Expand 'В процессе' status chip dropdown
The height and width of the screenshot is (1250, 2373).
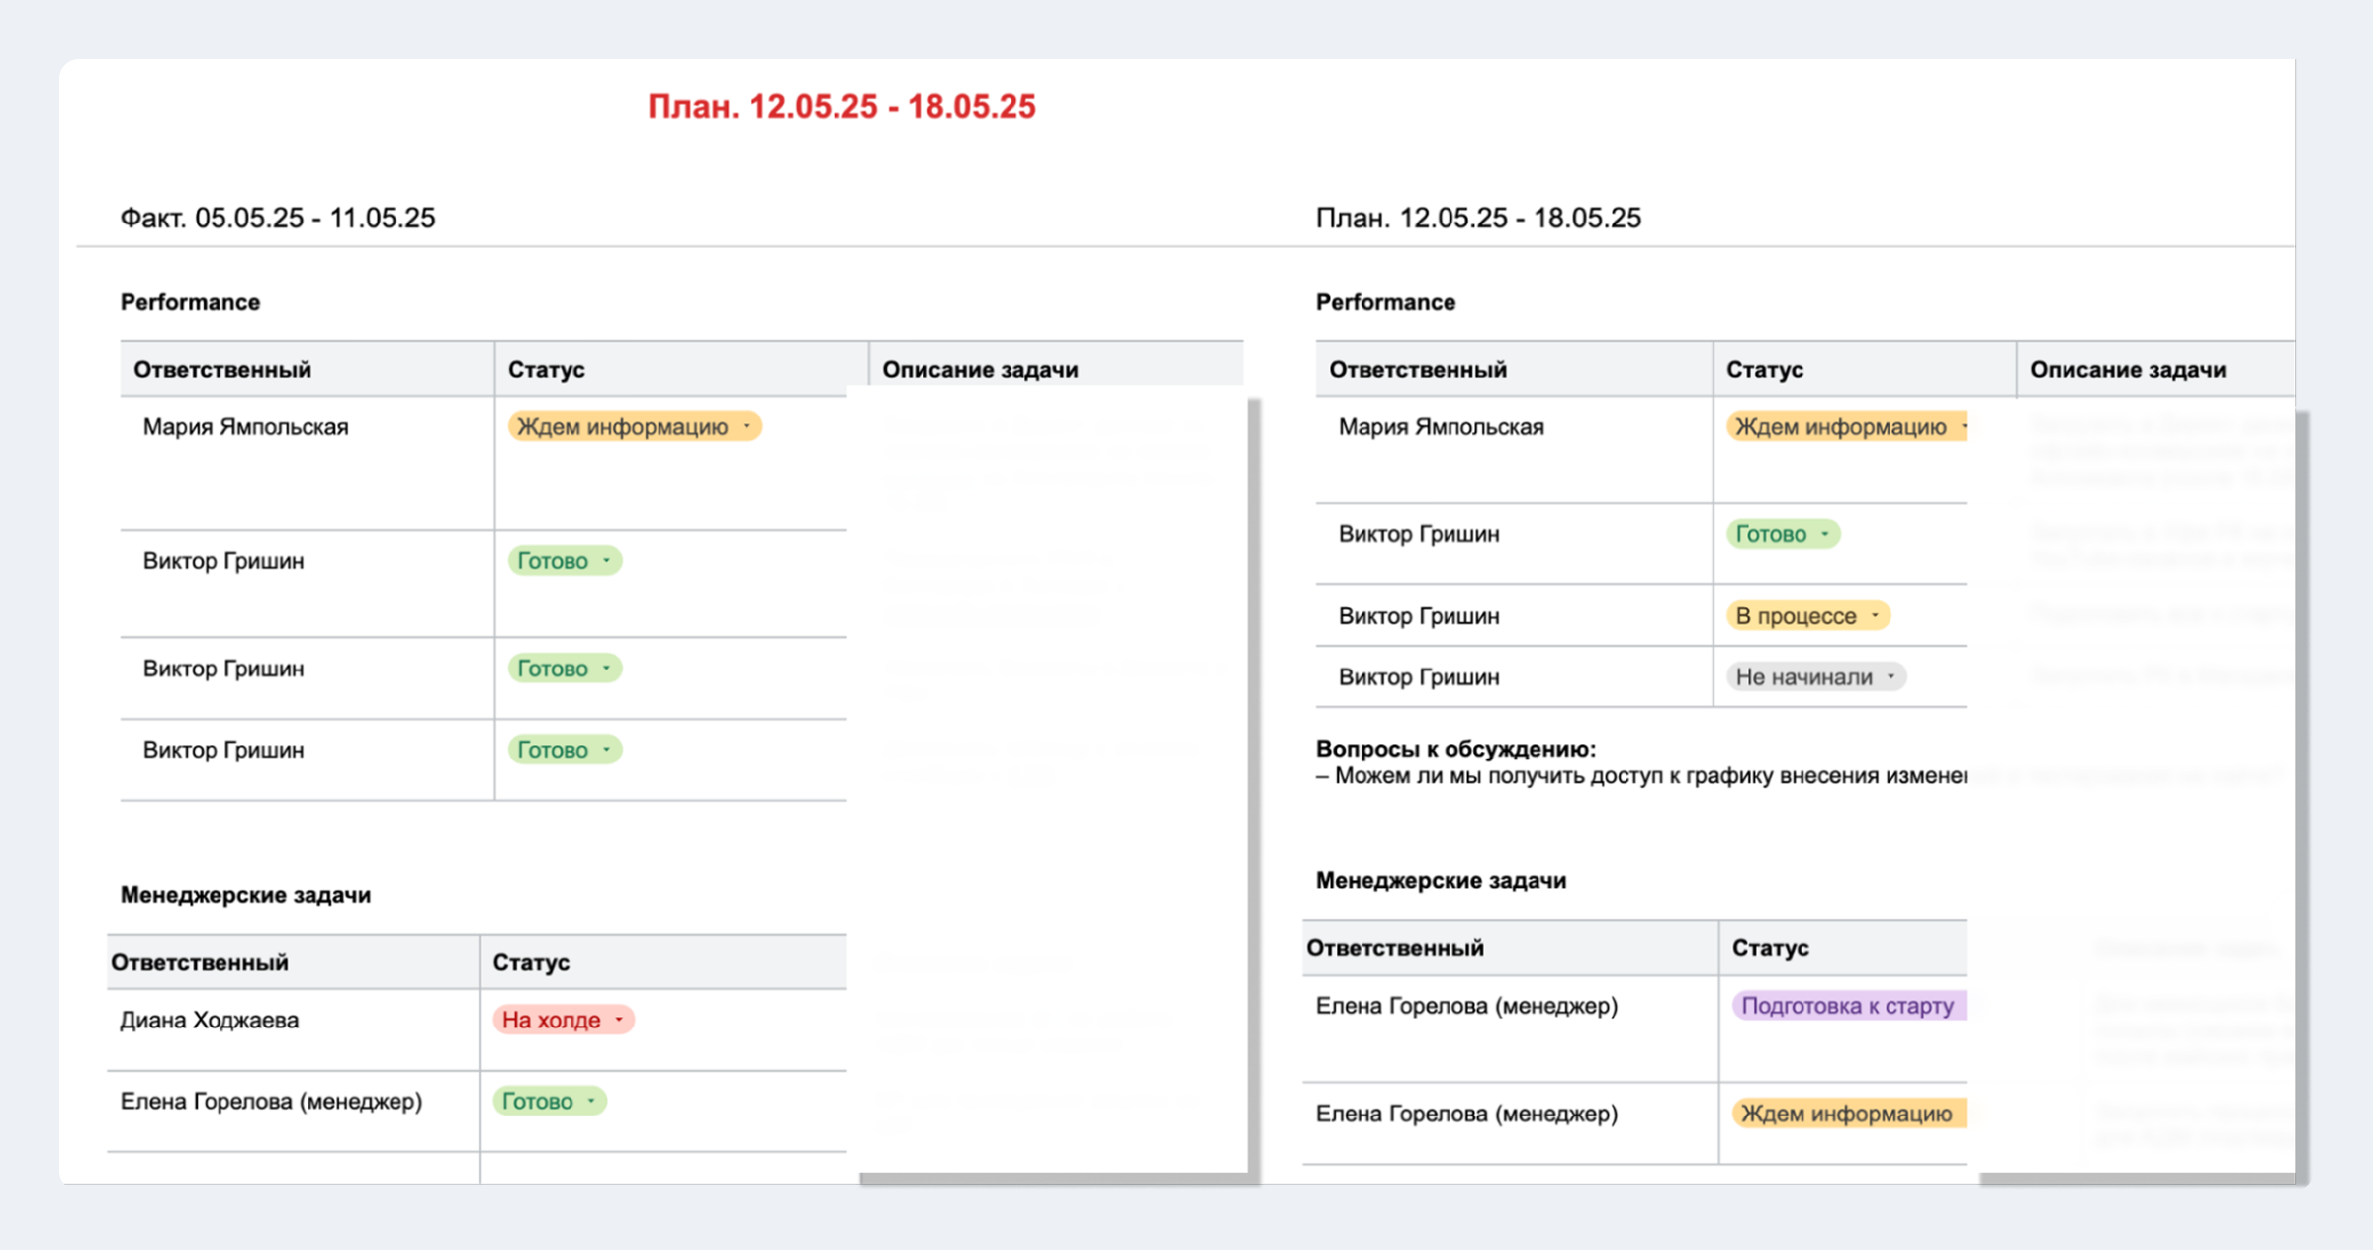click(x=1806, y=616)
